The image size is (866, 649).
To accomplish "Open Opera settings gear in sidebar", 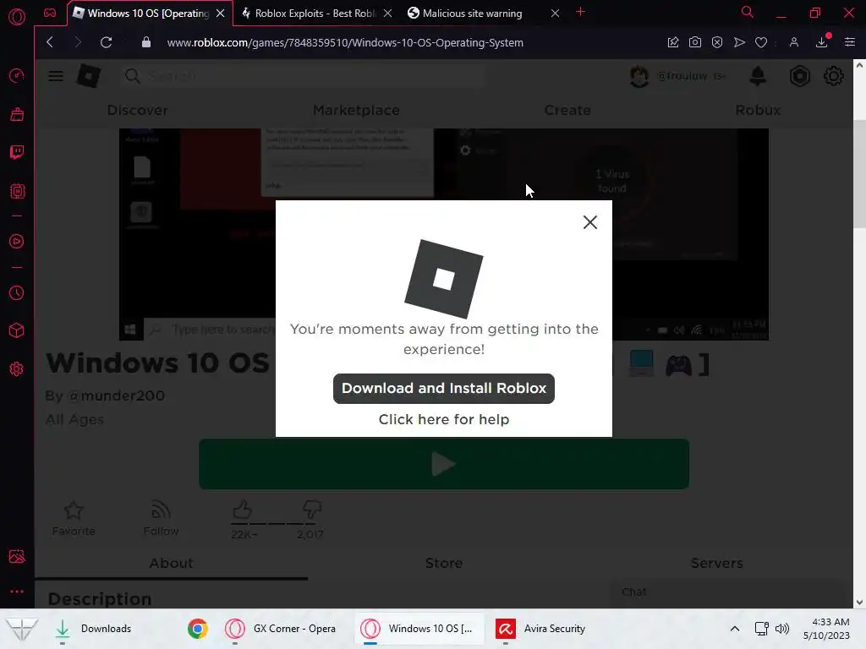I will click(17, 369).
